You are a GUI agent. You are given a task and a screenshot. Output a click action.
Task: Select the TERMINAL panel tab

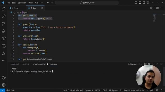tap(53, 64)
